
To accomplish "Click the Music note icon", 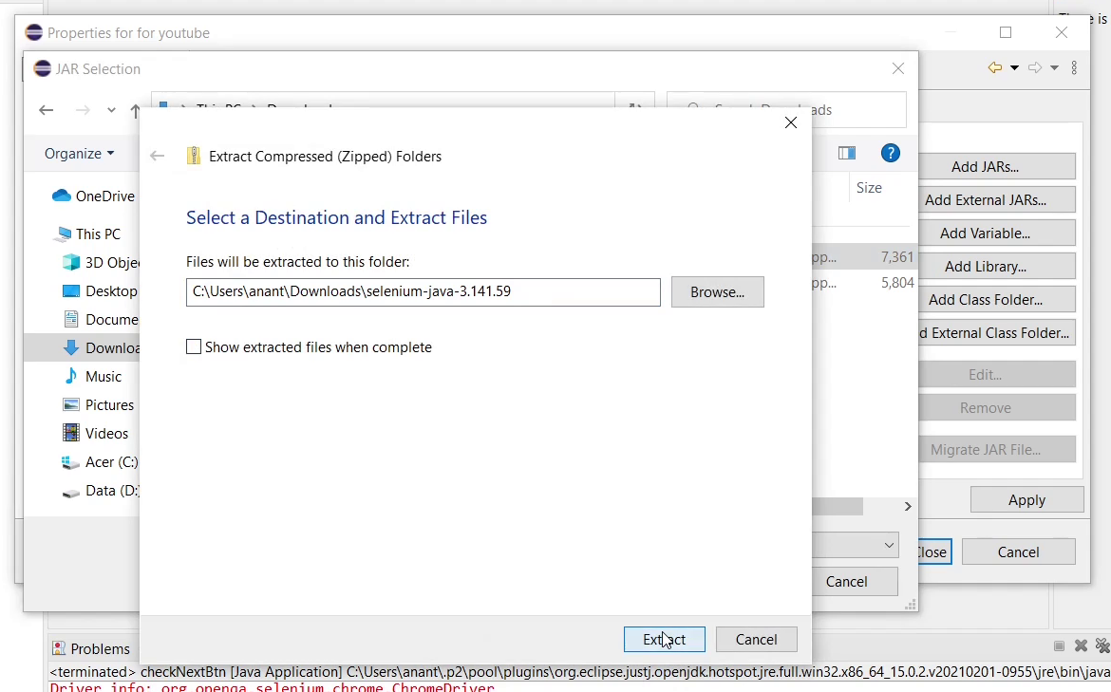I will point(71,376).
